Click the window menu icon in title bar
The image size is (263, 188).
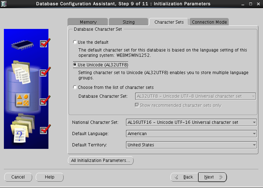(4, 4)
